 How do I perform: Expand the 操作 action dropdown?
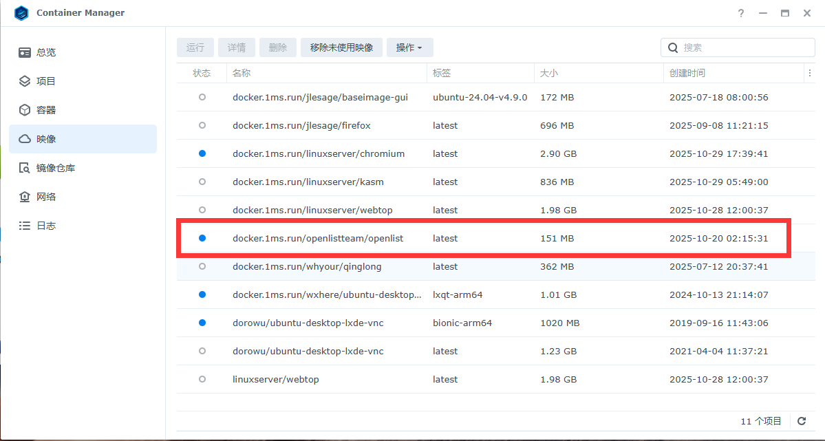[x=409, y=47]
